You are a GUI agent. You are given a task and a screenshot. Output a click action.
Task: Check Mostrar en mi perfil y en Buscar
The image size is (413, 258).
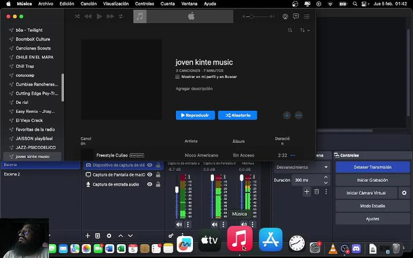177,77
